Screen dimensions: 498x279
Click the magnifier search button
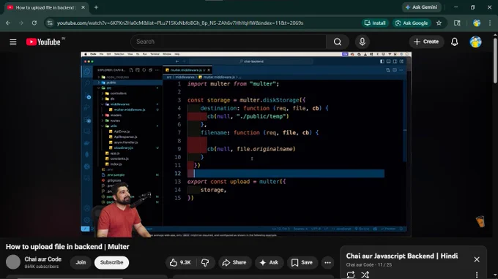click(338, 42)
